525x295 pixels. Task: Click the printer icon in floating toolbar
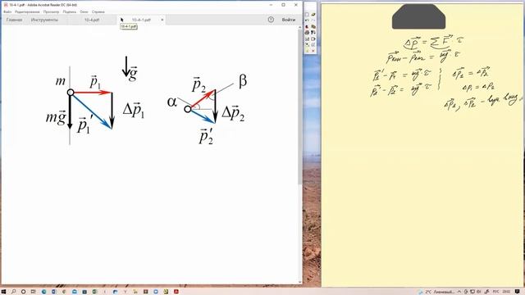click(307, 33)
